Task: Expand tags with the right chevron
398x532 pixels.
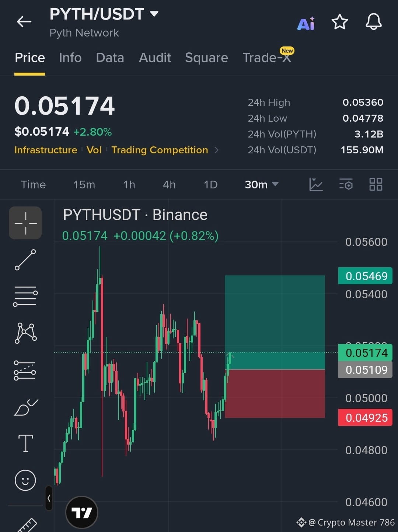Action: [217, 150]
